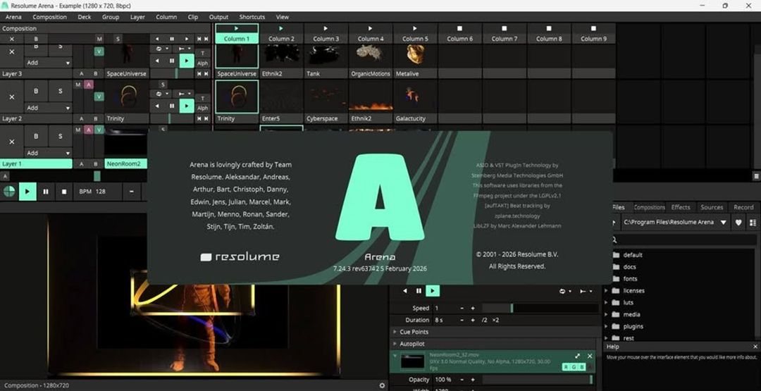
Task: Open file path dropdown arrow
Action: pyautogui.click(x=723, y=222)
